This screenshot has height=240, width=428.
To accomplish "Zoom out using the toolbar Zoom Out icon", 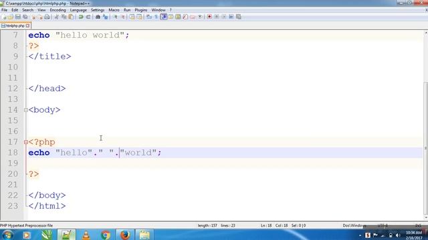I will coord(123,17).
